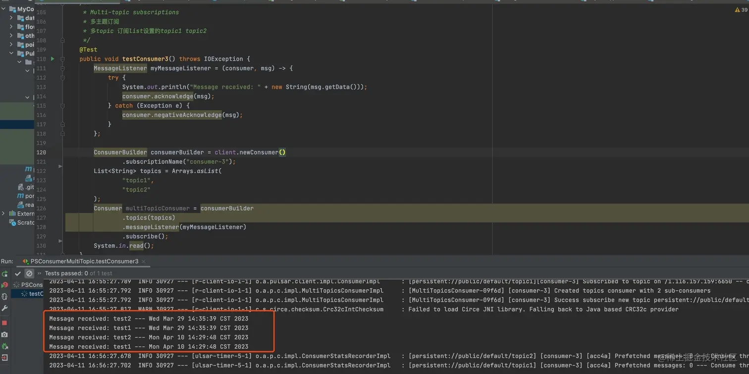Expand the 'poi' folder arrow
The width and height of the screenshot is (749, 374).
(11, 45)
